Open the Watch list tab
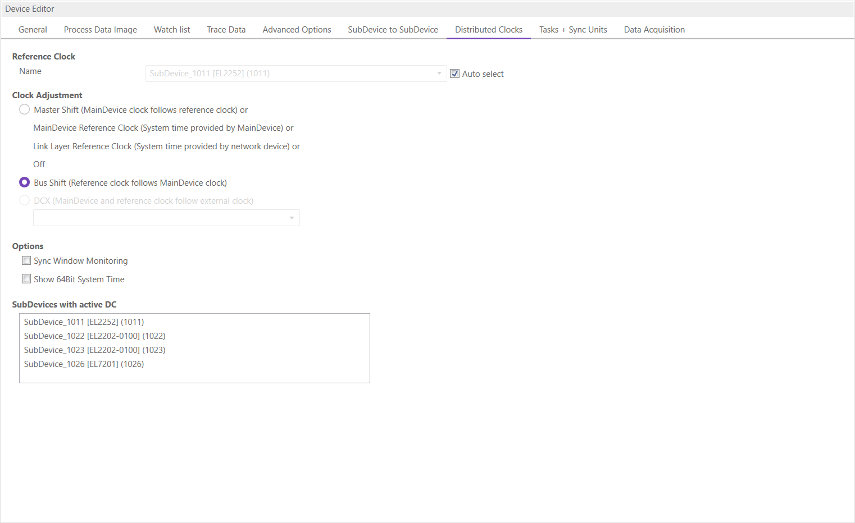The height and width of the screenshot is (523, 855). point(172,30)
